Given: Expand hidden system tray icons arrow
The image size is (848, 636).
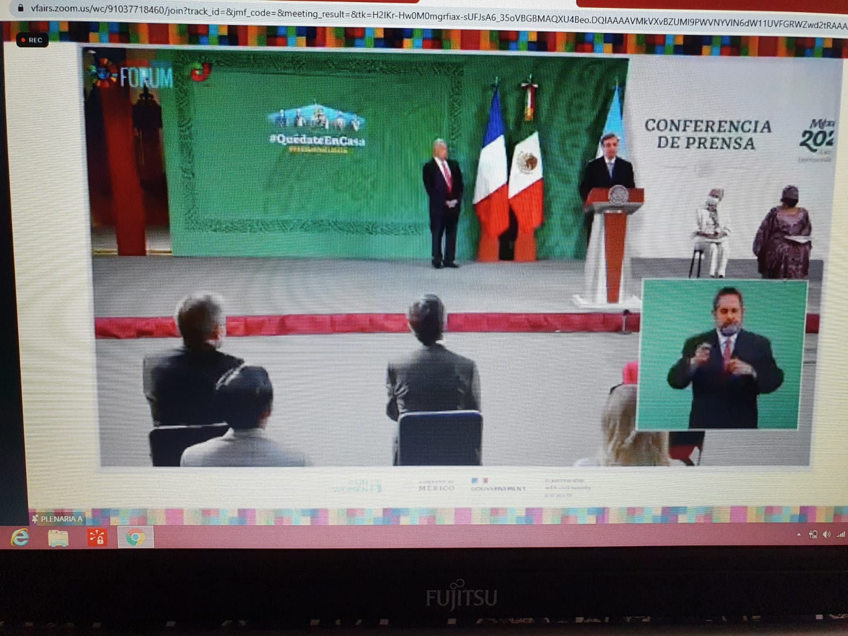Looking at the screenshot, I should (x=799, y=535).
